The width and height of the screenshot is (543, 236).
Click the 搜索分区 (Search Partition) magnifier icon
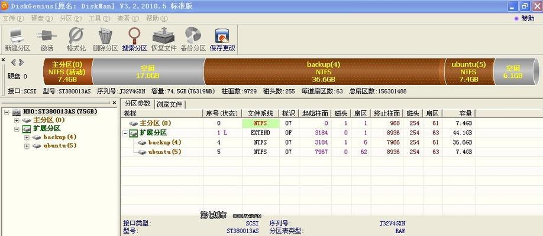click(134, 40)
